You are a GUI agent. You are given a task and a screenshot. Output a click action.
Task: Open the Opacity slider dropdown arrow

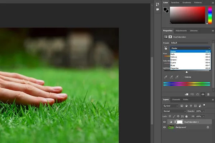coord(204,111)
